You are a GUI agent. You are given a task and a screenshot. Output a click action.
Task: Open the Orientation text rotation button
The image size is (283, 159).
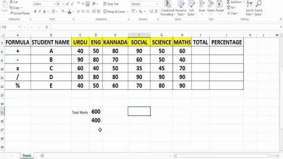coord(95,4)
